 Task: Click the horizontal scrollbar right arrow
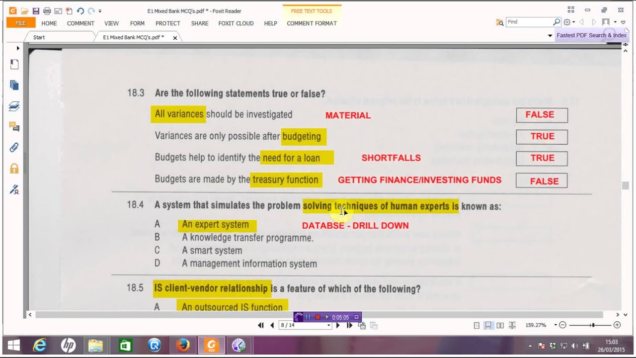(x=618, y=314)
